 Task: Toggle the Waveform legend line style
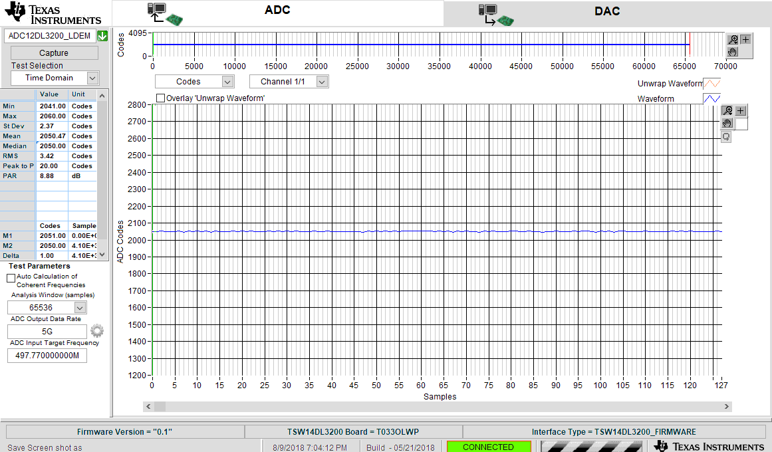712,98
